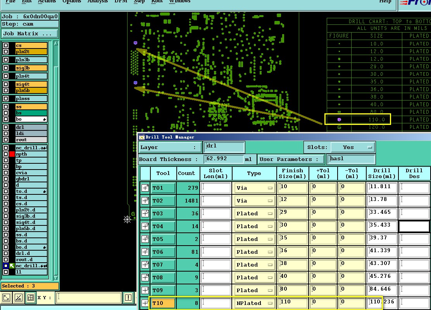The width and height of the screenshot is (431, 310).
Task: Change the NPlated type dropdown for T10
Action: (254, 303)
